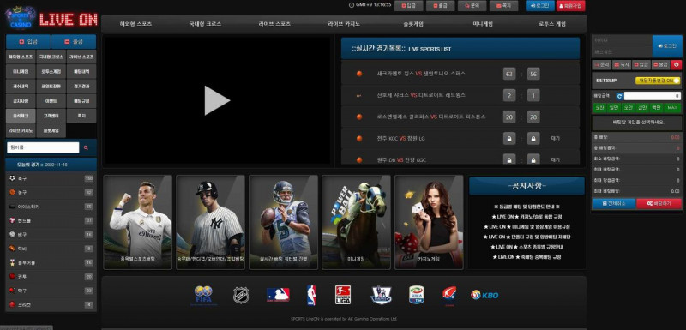Click the red 회원가입 sign-up button
Screen dimensions: 686x330
[x=570, y=6]
